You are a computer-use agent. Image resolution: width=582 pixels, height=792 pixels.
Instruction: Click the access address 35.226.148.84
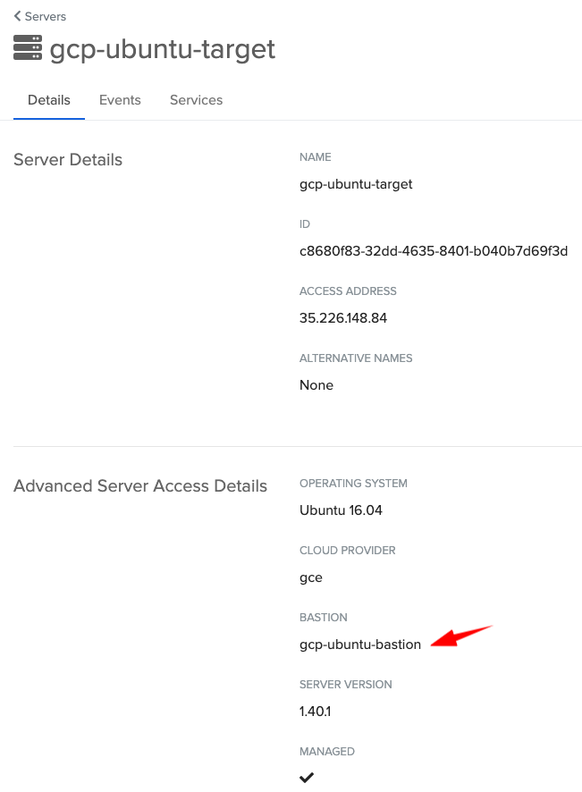(343, 318)
